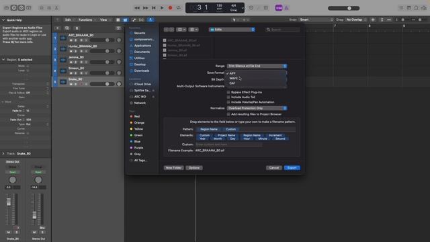The width and height of the screenshot is (430, 242).
Task: Open the folder location popup in export dialog
Action: coord(232,30)
